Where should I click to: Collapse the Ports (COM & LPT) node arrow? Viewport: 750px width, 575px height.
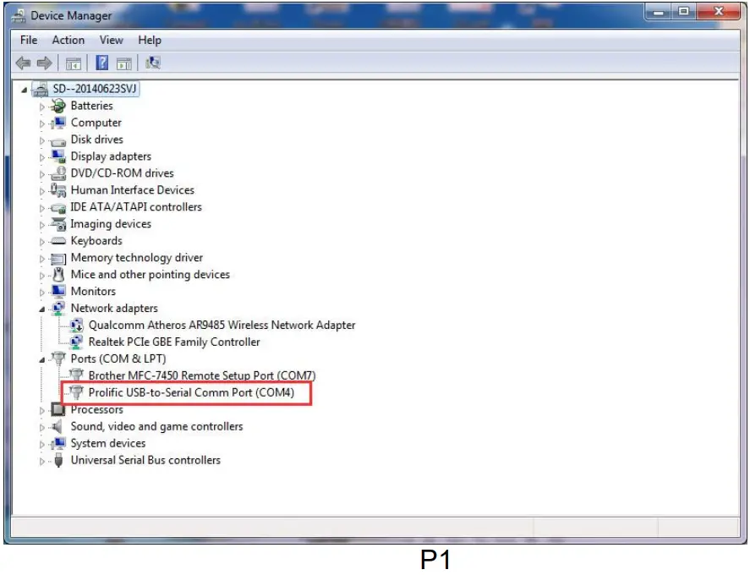(42, 359)
